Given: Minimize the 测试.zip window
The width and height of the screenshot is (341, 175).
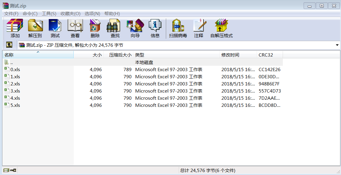Looking at the screenshot, I should [309, 6].
